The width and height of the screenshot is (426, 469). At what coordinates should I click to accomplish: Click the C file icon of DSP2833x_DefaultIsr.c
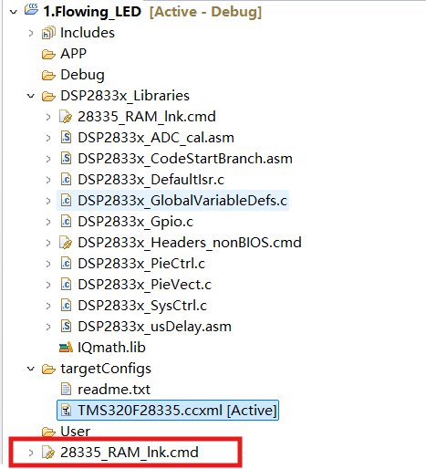point(66,180)
